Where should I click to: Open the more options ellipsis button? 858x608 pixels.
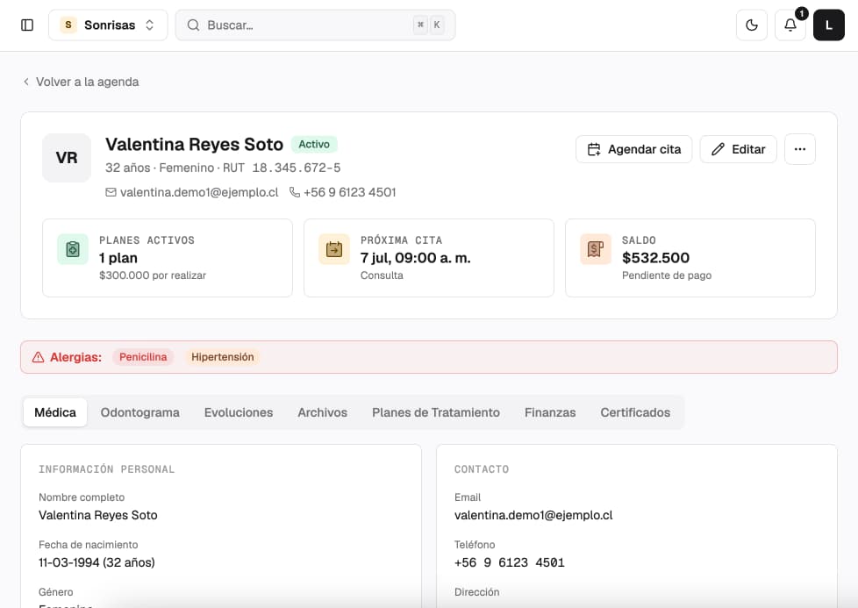coord(799,149)
